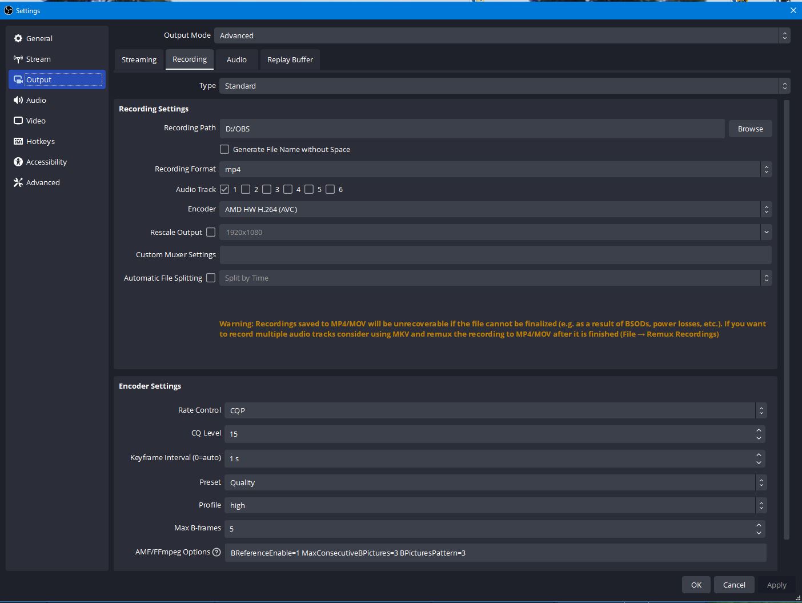The height and width of the screenshot is (603, 802).
Task: Open General settings
Action: [x=57, y=38]
